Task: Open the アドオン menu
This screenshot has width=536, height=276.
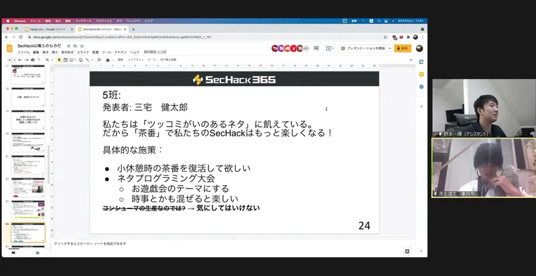Action: [x=121, y=52]
